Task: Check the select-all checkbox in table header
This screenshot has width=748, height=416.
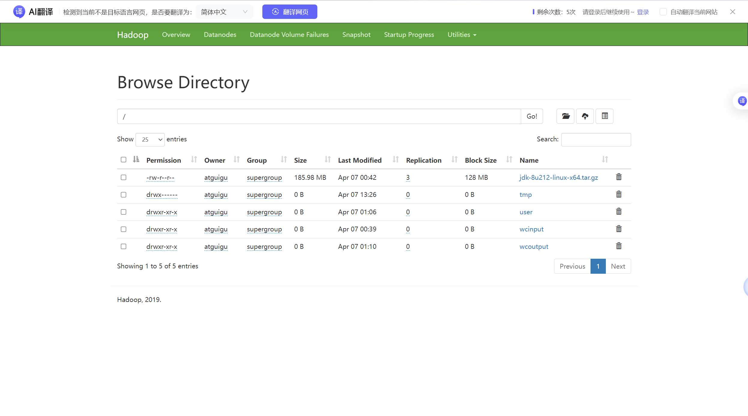Action: point(124,160)
